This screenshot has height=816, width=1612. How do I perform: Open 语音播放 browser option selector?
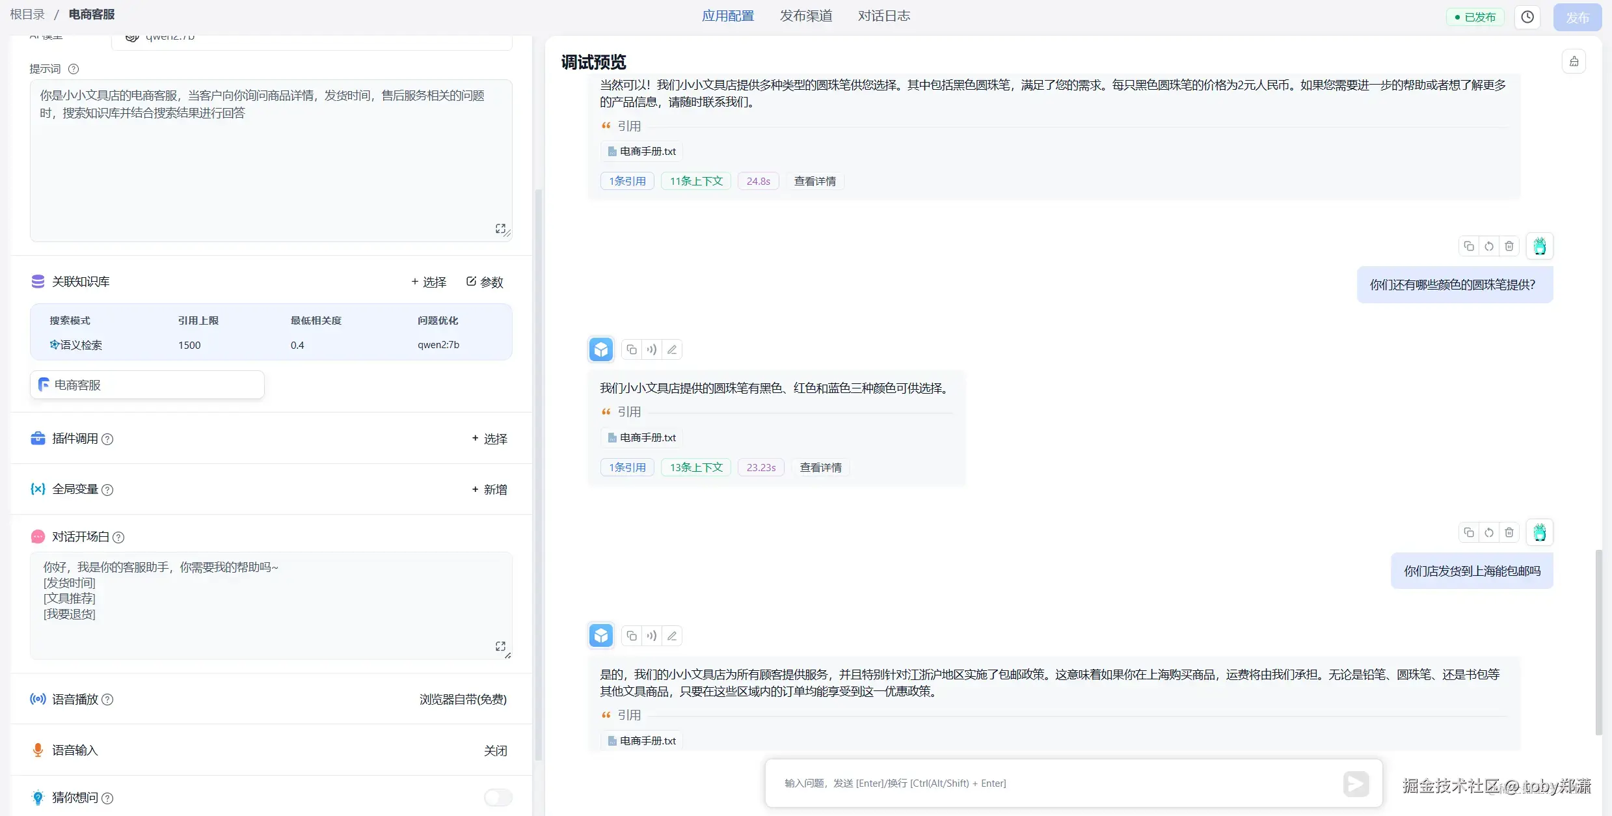463,699
